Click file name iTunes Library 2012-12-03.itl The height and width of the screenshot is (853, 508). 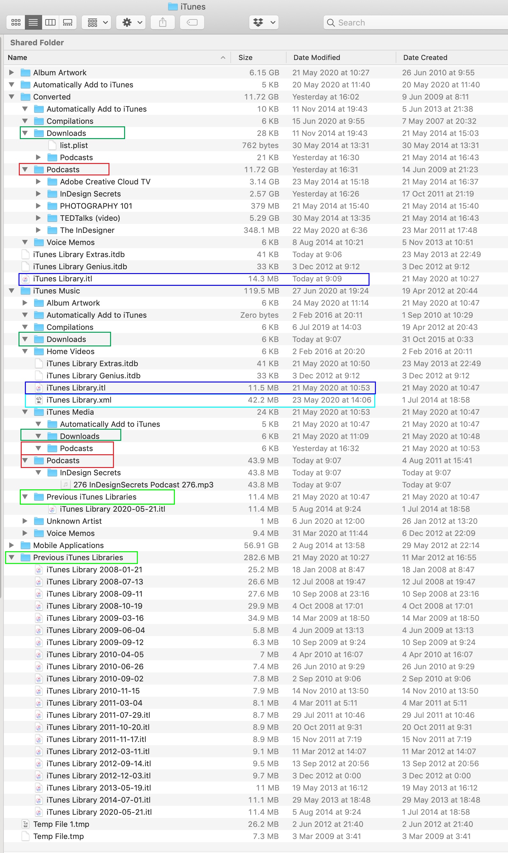[99, 776]
